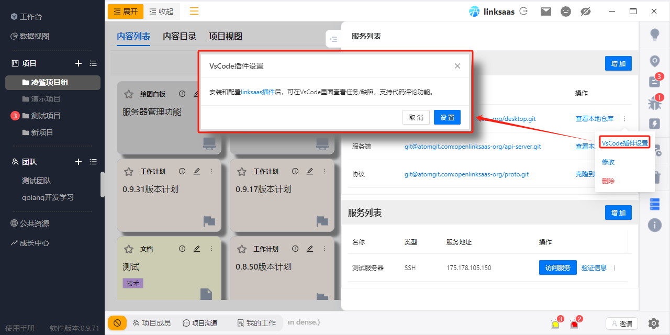This screenshot has height=335, width=670.
Task: Click the lightning bolt icon in right sidebar
Action: [x=654, y=124]
